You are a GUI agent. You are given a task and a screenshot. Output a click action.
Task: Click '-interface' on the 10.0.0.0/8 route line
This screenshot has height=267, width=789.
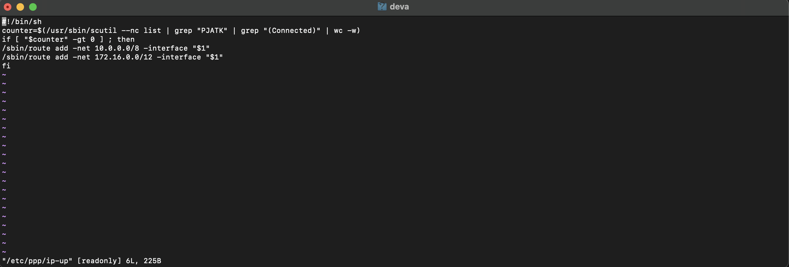(x=166, y=48)
